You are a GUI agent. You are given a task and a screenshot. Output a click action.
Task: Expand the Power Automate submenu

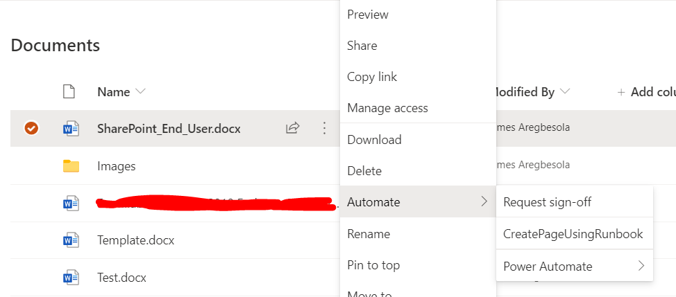click(574, 266)
